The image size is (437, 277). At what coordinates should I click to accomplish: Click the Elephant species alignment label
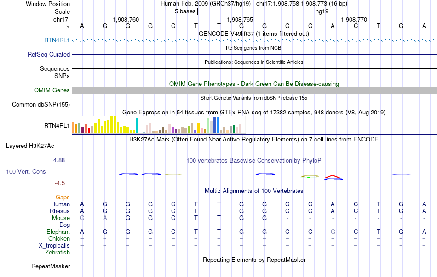[x=58, y=232]
